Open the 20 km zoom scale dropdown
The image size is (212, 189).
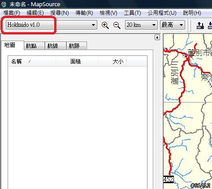tap(141, 25)
